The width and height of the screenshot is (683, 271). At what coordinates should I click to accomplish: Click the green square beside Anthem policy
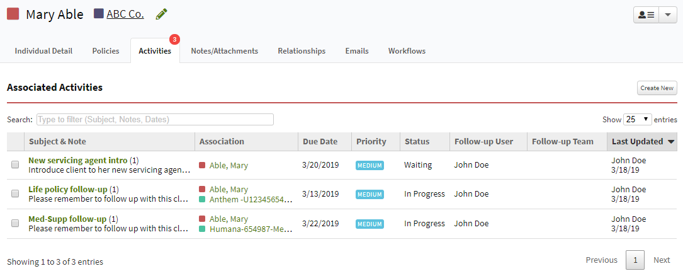[x=202, y=199]
